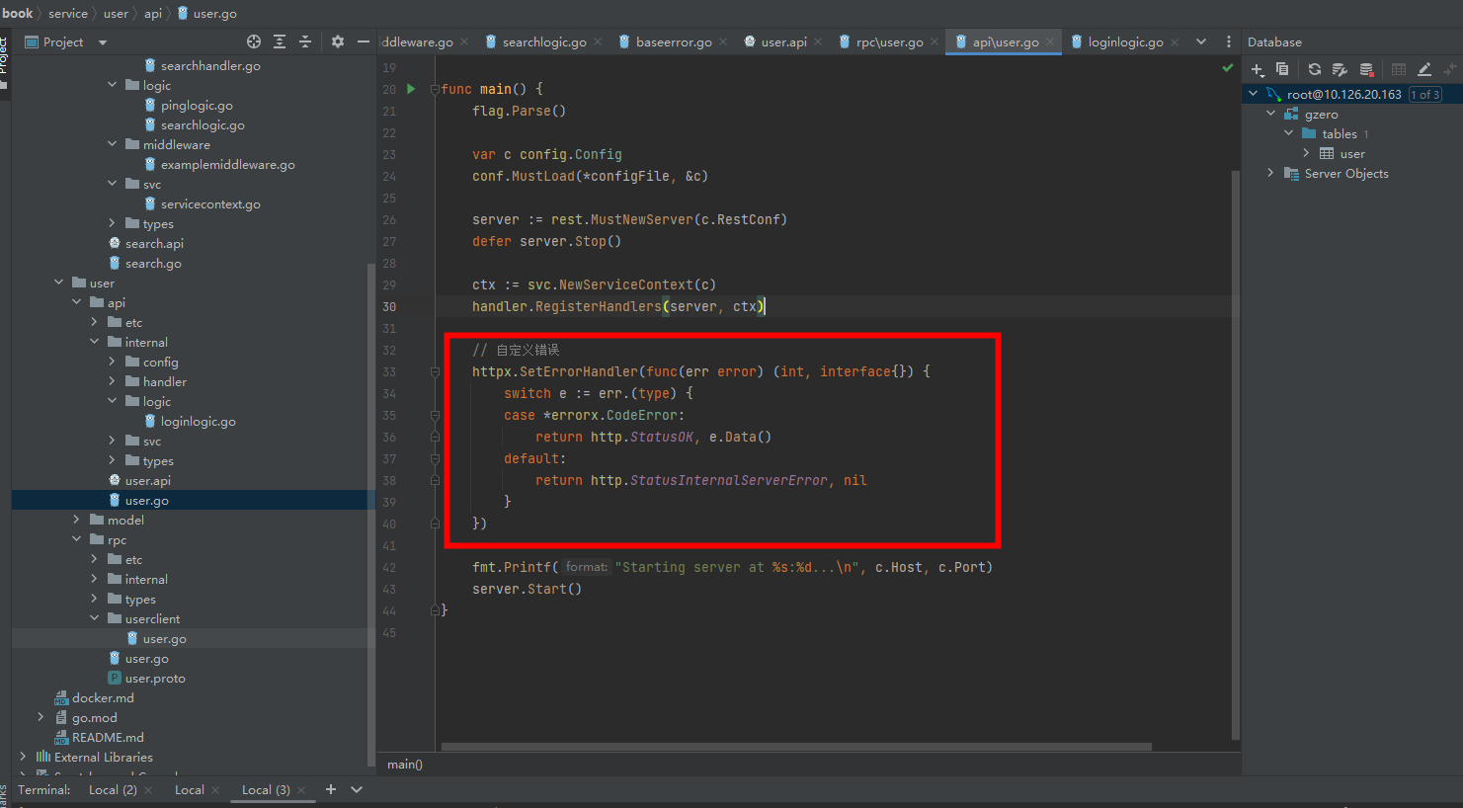Expand Server Objects in Database tree
This screenshot has height=808, width=1463.
(1270, 173)
